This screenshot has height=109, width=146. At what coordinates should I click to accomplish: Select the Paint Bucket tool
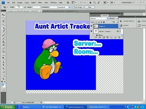tap(3, 51)
